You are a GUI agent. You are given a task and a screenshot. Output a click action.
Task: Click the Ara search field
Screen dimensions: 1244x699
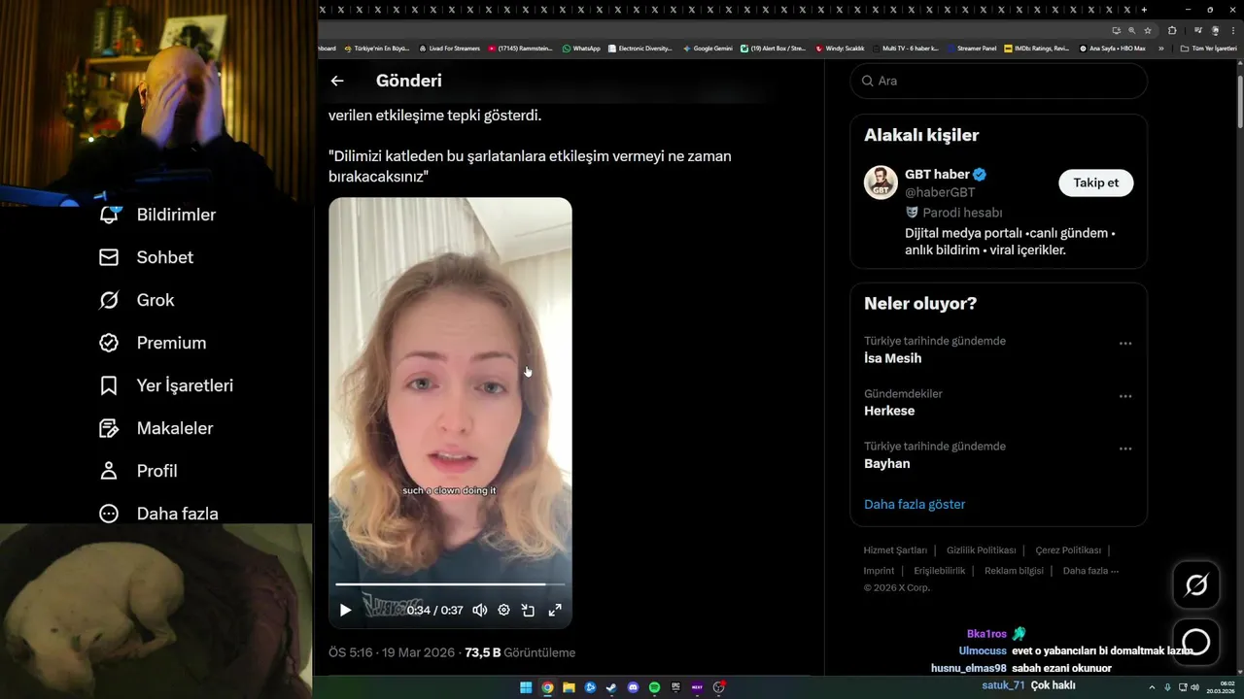click(x=998, y=81)
